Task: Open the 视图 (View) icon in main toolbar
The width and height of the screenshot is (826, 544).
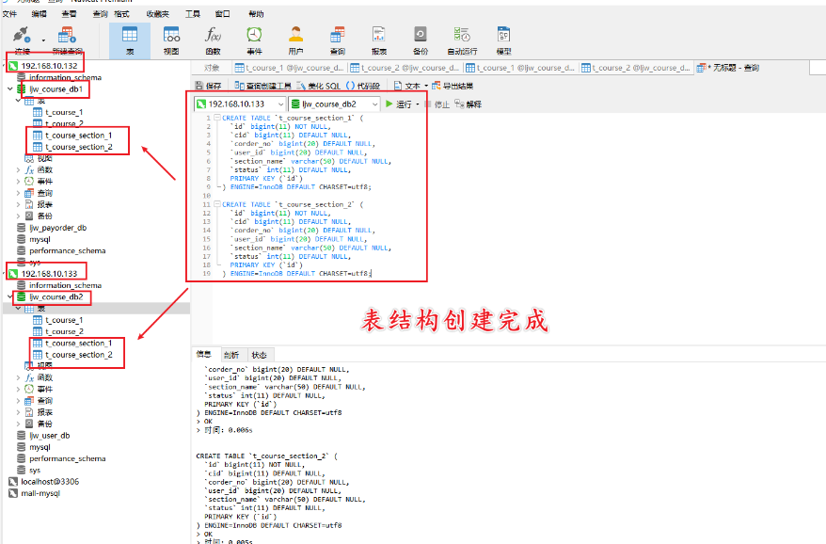Action: click(171, 35)
